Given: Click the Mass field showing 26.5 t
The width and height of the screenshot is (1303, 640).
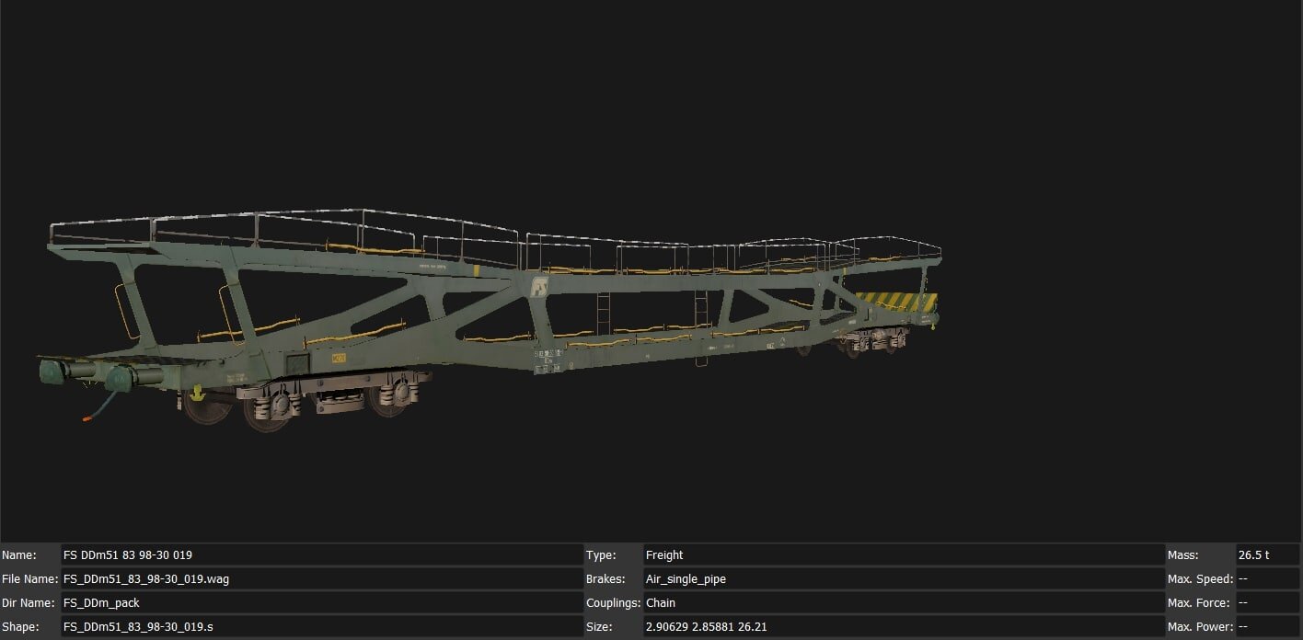Looking at the screenshot, I should click(x=1270, y=554).
